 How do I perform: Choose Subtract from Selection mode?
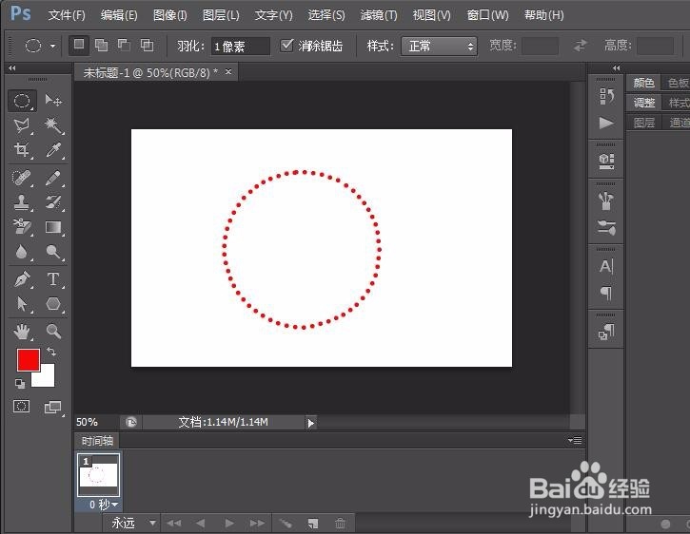[x=124, y=46]
